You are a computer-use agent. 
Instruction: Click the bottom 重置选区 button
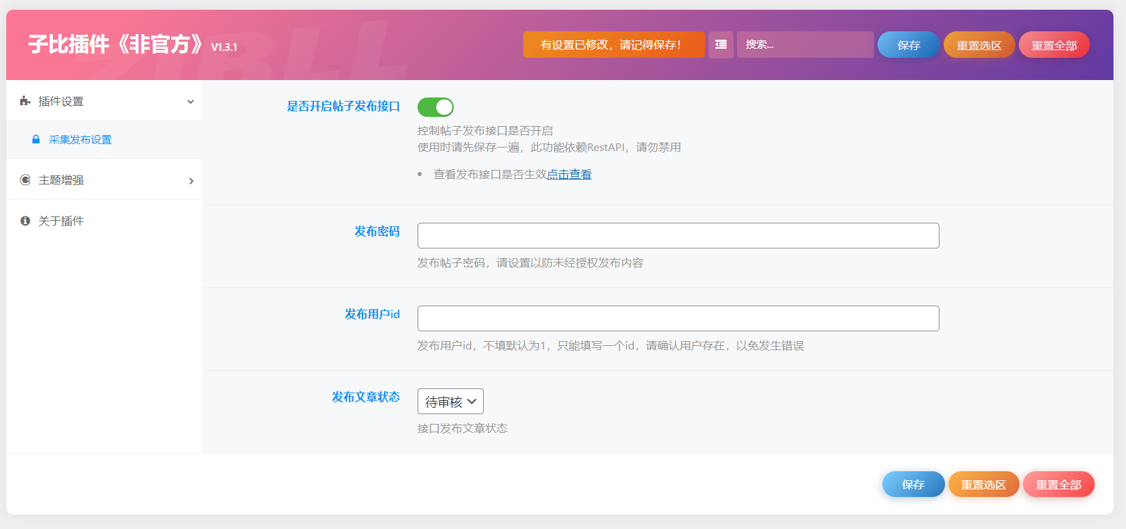click(984, 484)
